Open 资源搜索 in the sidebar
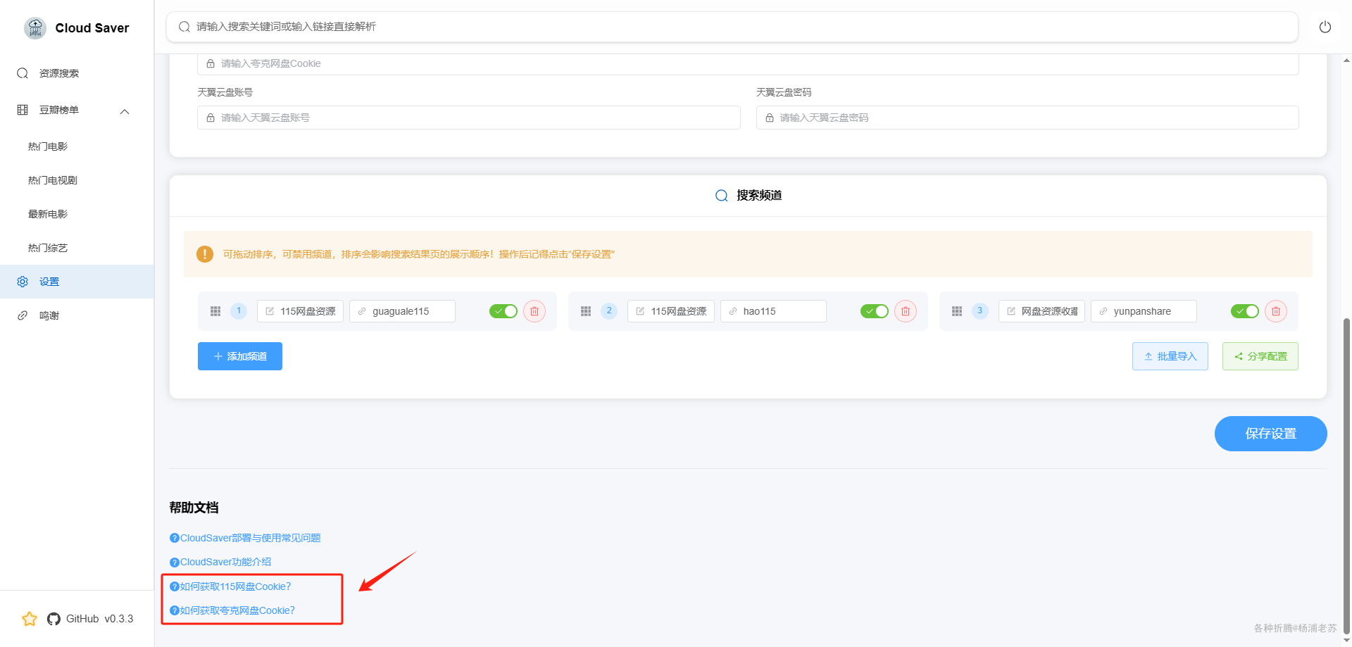This screenshot has height=647, width=1352. [x=77, y=73]
